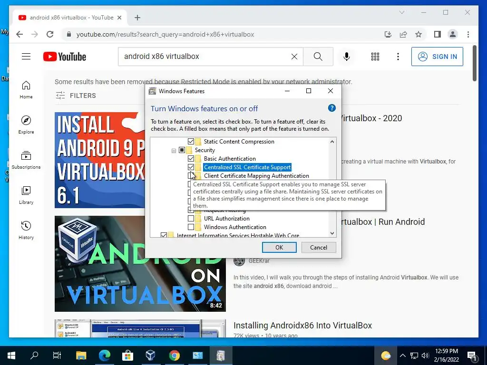Open the Chrome three-dot menu

click(x=468, y=34)
